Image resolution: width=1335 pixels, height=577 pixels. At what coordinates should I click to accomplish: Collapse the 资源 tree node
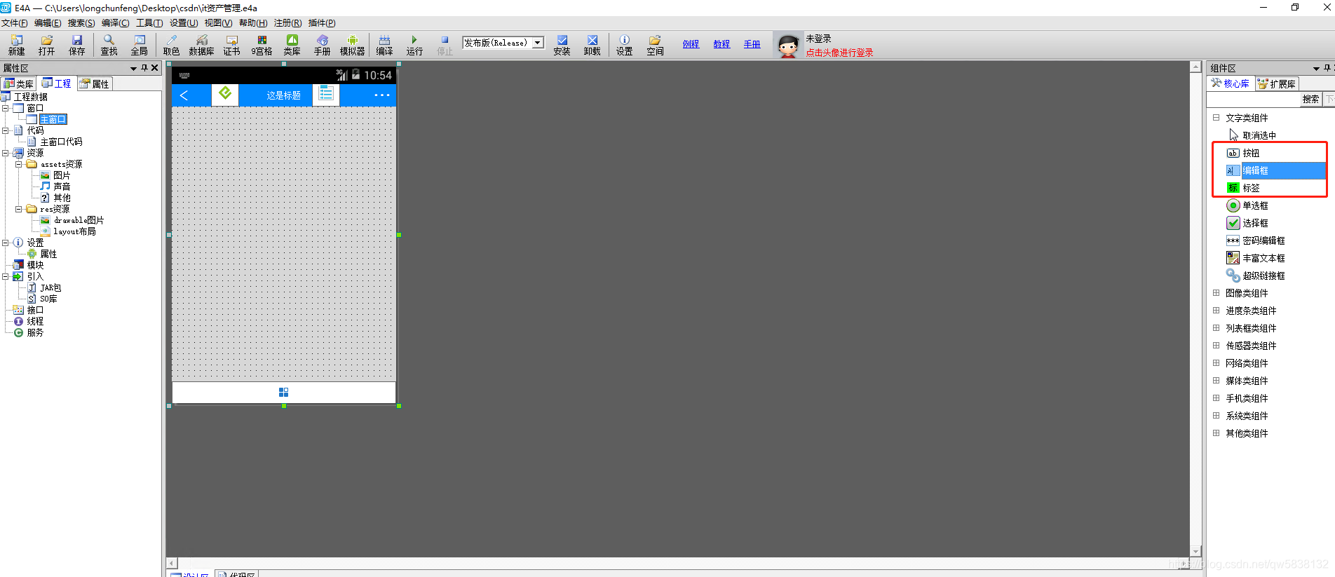point(6,153)
